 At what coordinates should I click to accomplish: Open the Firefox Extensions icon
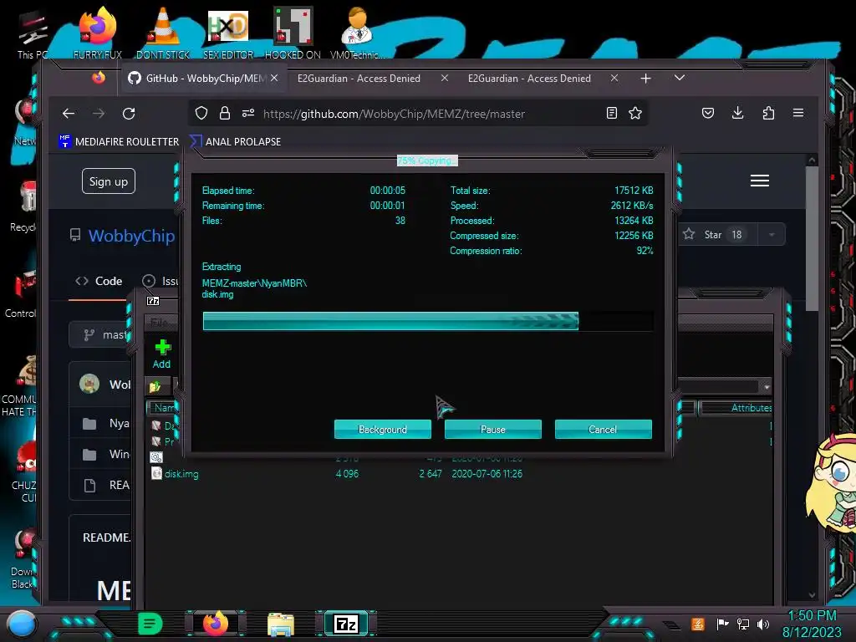pyautogui.click(x=768, y=113)
